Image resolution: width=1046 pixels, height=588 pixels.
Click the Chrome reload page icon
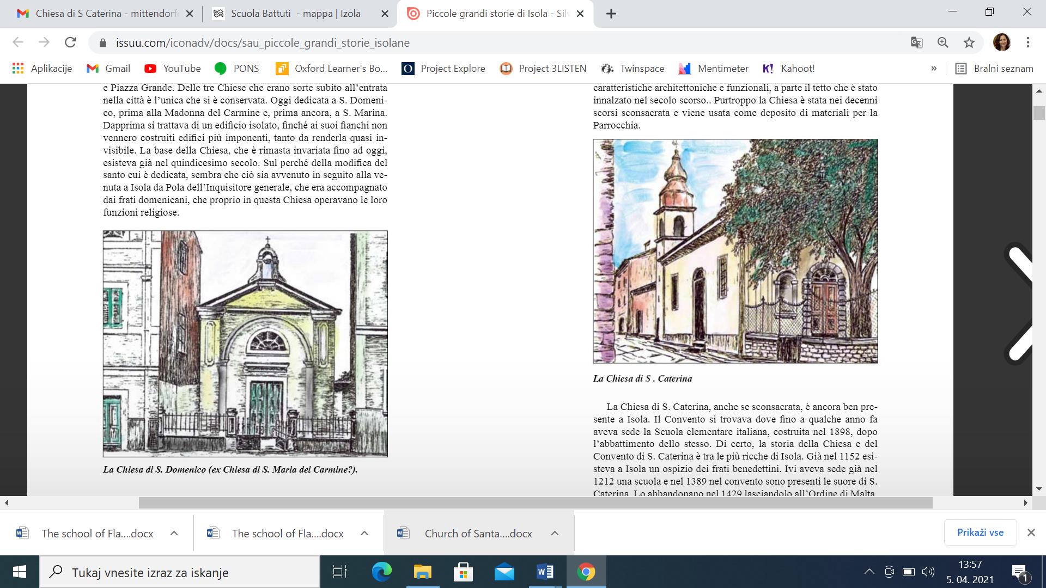coord(70,42)
